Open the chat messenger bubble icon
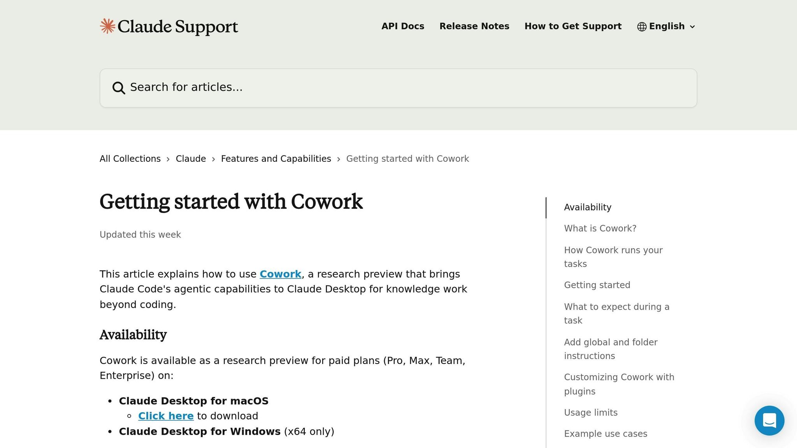The image size is (797, 448). 769,420
